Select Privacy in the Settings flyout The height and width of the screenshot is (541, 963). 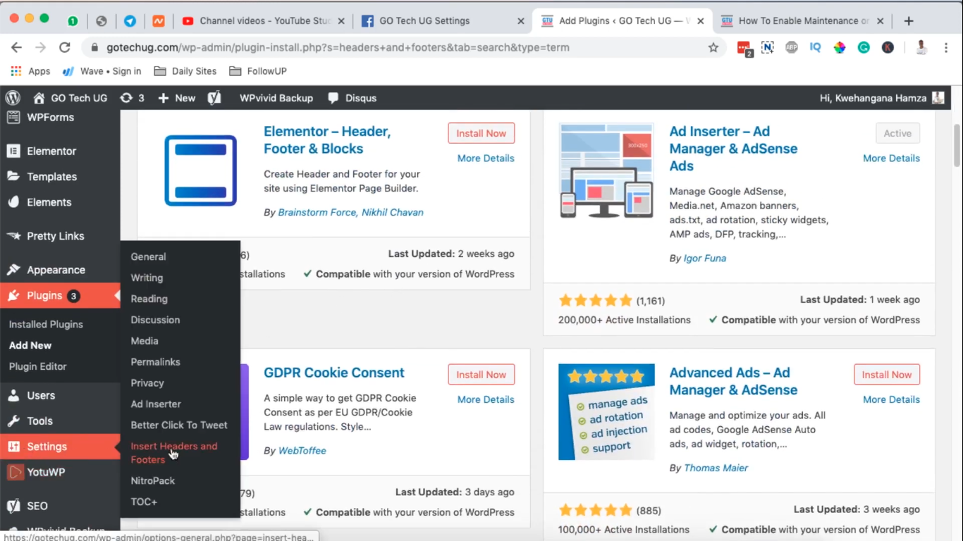click(147, 383)
